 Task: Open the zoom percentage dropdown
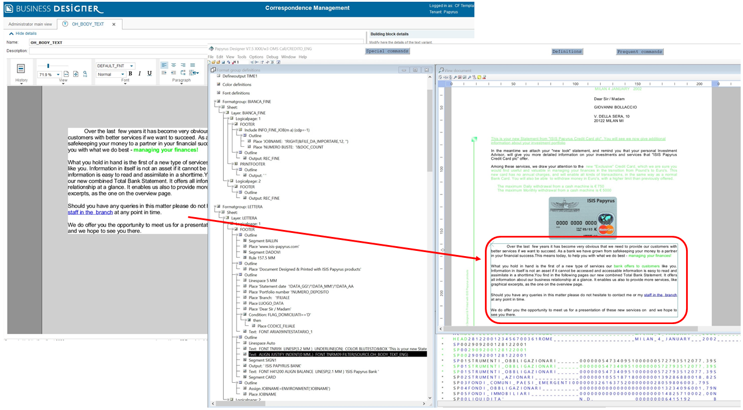tap(58, 75)
